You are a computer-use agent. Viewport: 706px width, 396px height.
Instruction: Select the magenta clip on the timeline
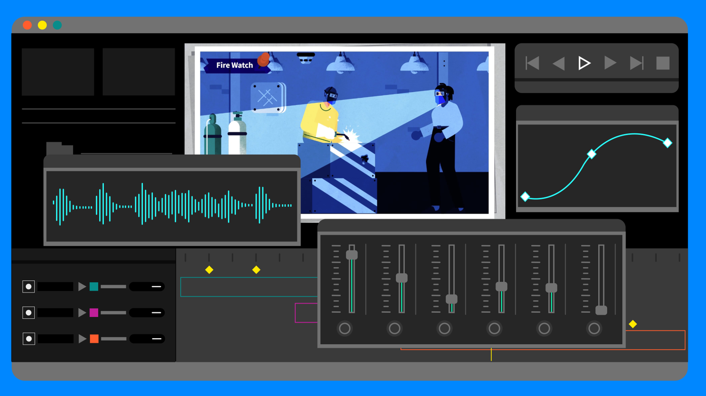pyautogui.click(x=306, y=313)
